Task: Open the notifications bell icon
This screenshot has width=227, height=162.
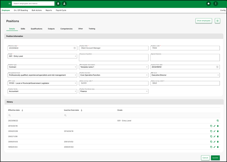Action: point(209,4)
